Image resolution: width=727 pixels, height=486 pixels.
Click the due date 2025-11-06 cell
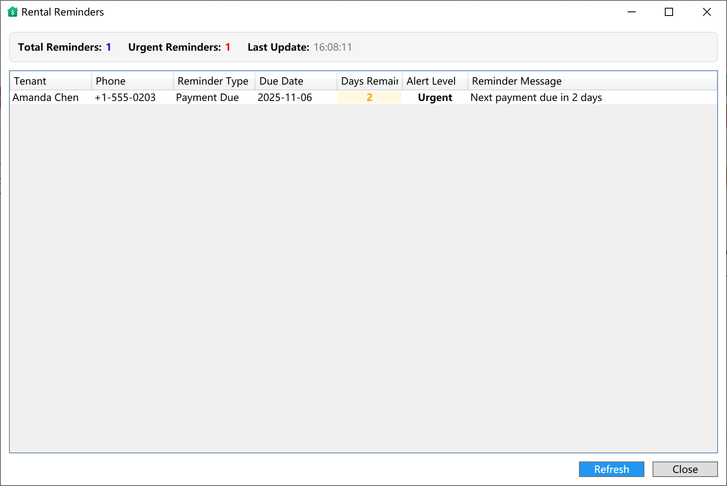click(285, 97)
